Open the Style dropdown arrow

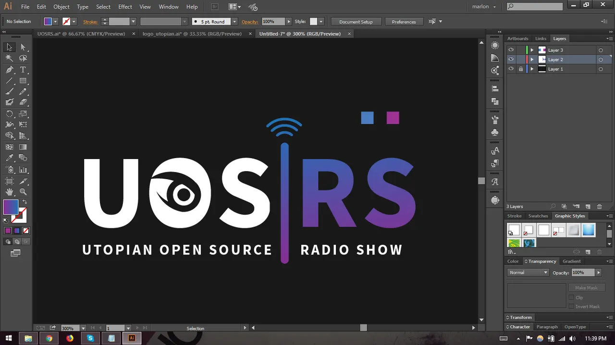coord(321,22)
